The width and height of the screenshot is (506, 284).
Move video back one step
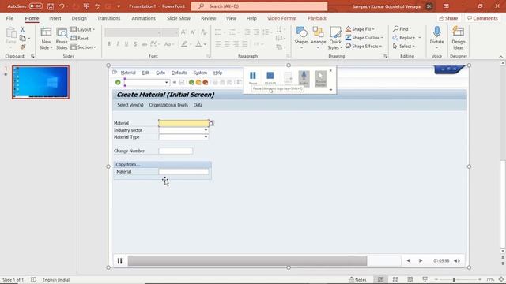409,261
